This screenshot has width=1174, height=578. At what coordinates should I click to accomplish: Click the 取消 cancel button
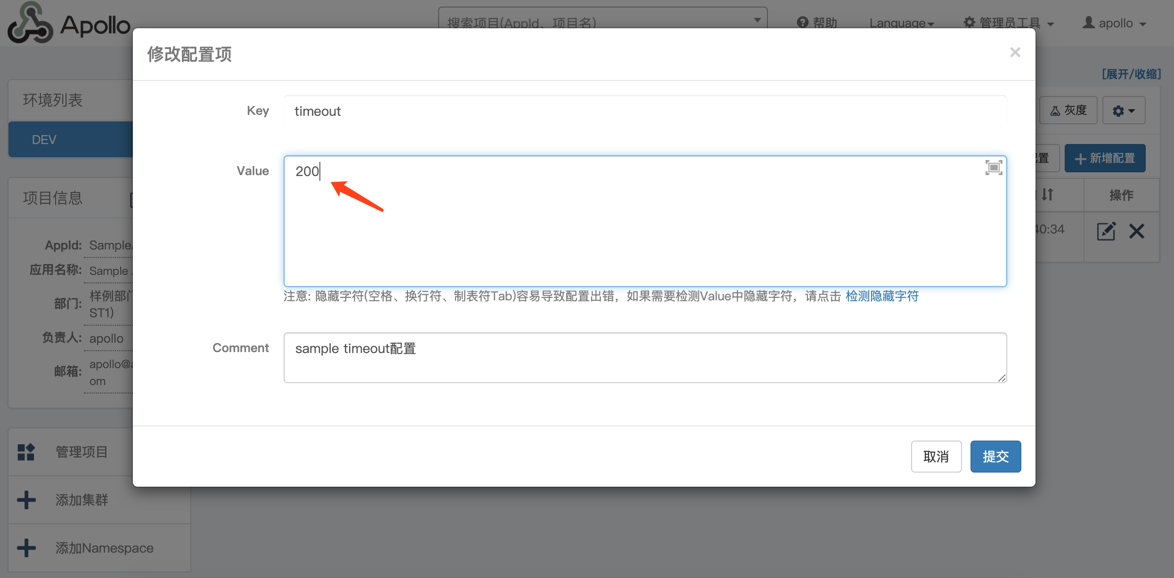(936, 456)
